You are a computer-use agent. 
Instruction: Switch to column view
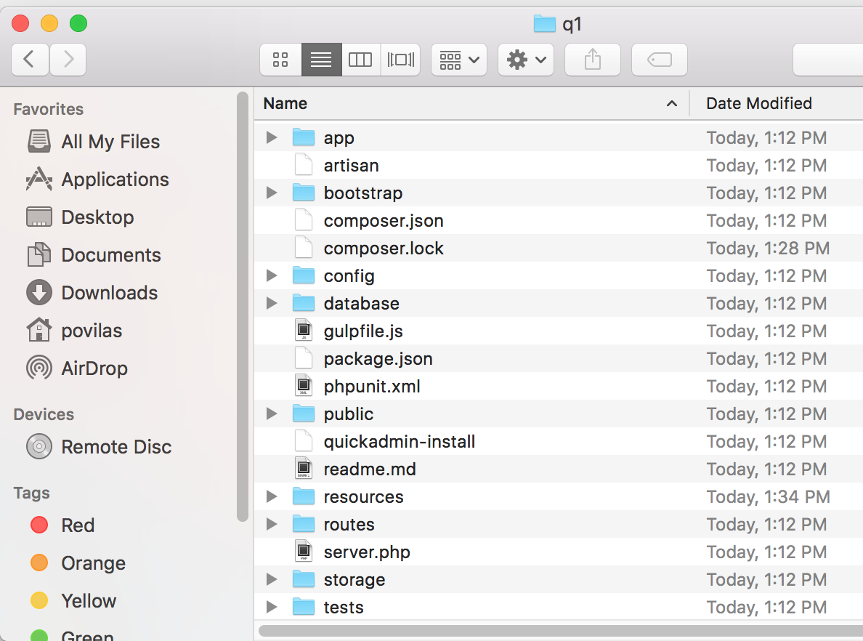pyautogui.click(x=361, y=60)
